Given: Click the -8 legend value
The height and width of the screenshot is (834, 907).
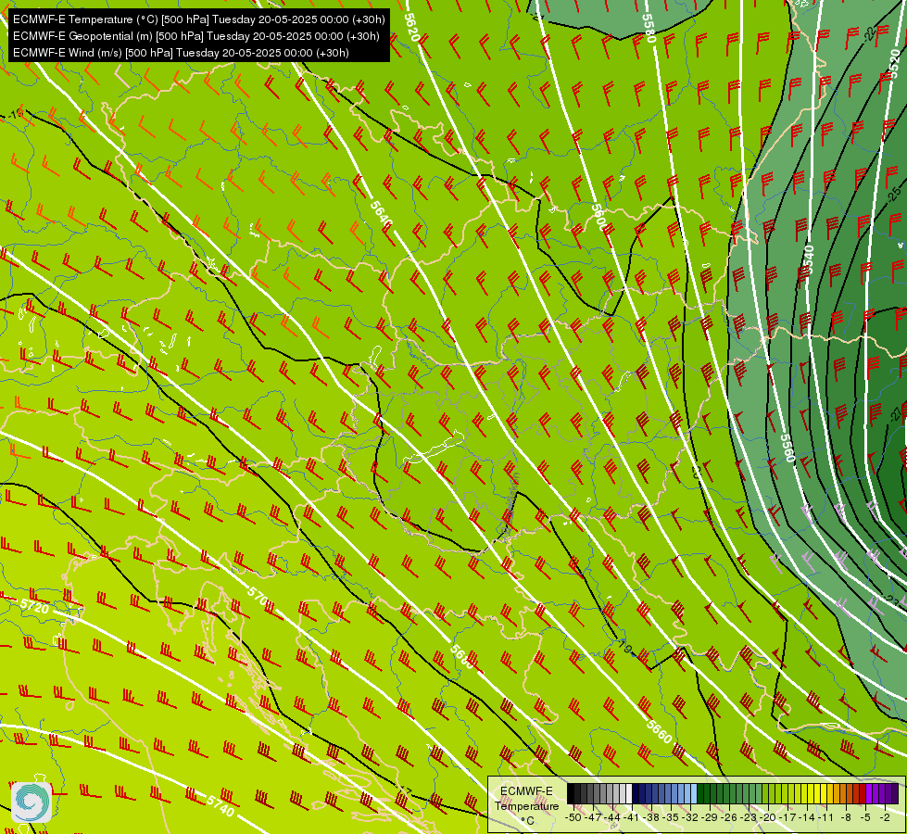Looking at the screenshot, I should (x=848, y=817).
